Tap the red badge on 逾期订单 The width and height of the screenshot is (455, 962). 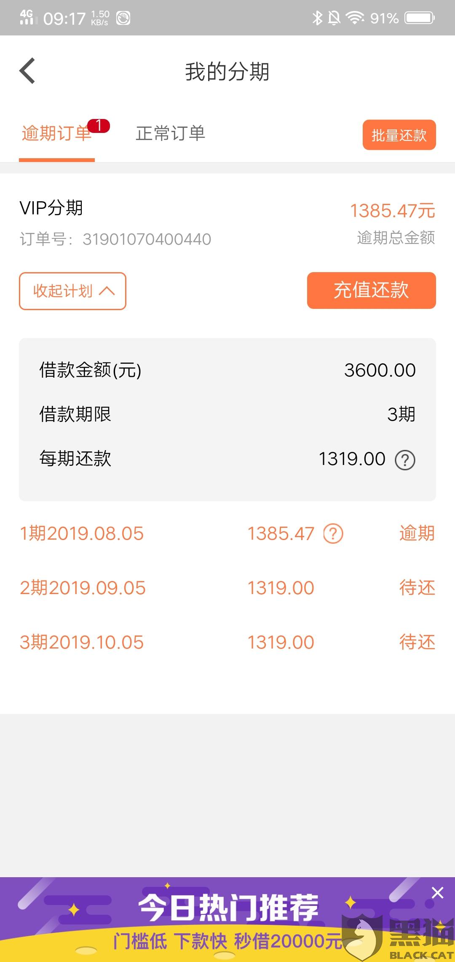[99, 126]
